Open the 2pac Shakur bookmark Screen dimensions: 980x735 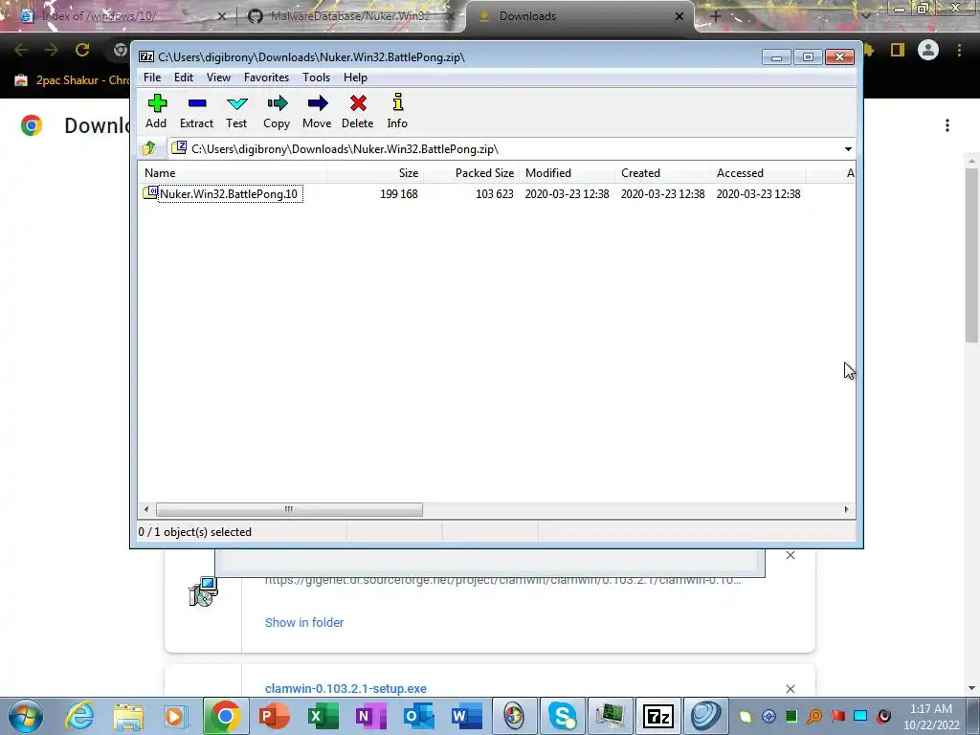tap(72, 80)
